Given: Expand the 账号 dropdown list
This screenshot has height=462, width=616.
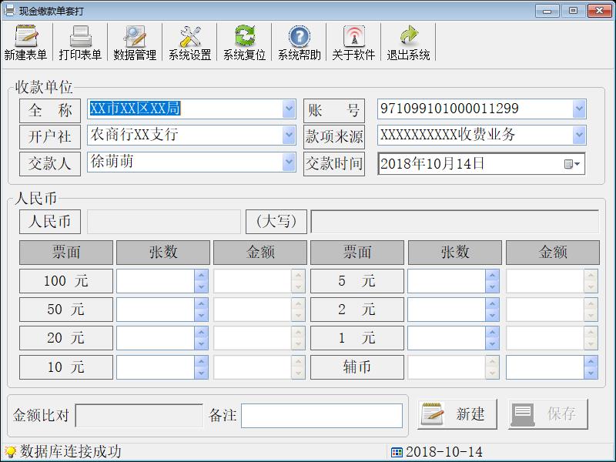Looking at the screenshot, I should [579, 109].
